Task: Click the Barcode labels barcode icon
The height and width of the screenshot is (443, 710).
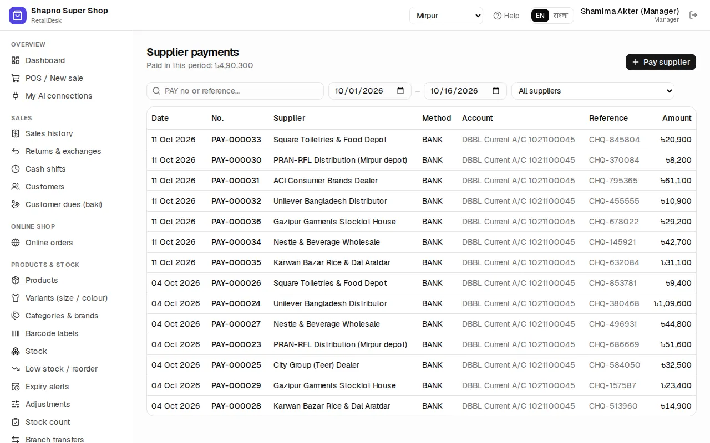Action: [x=16, y=333]
